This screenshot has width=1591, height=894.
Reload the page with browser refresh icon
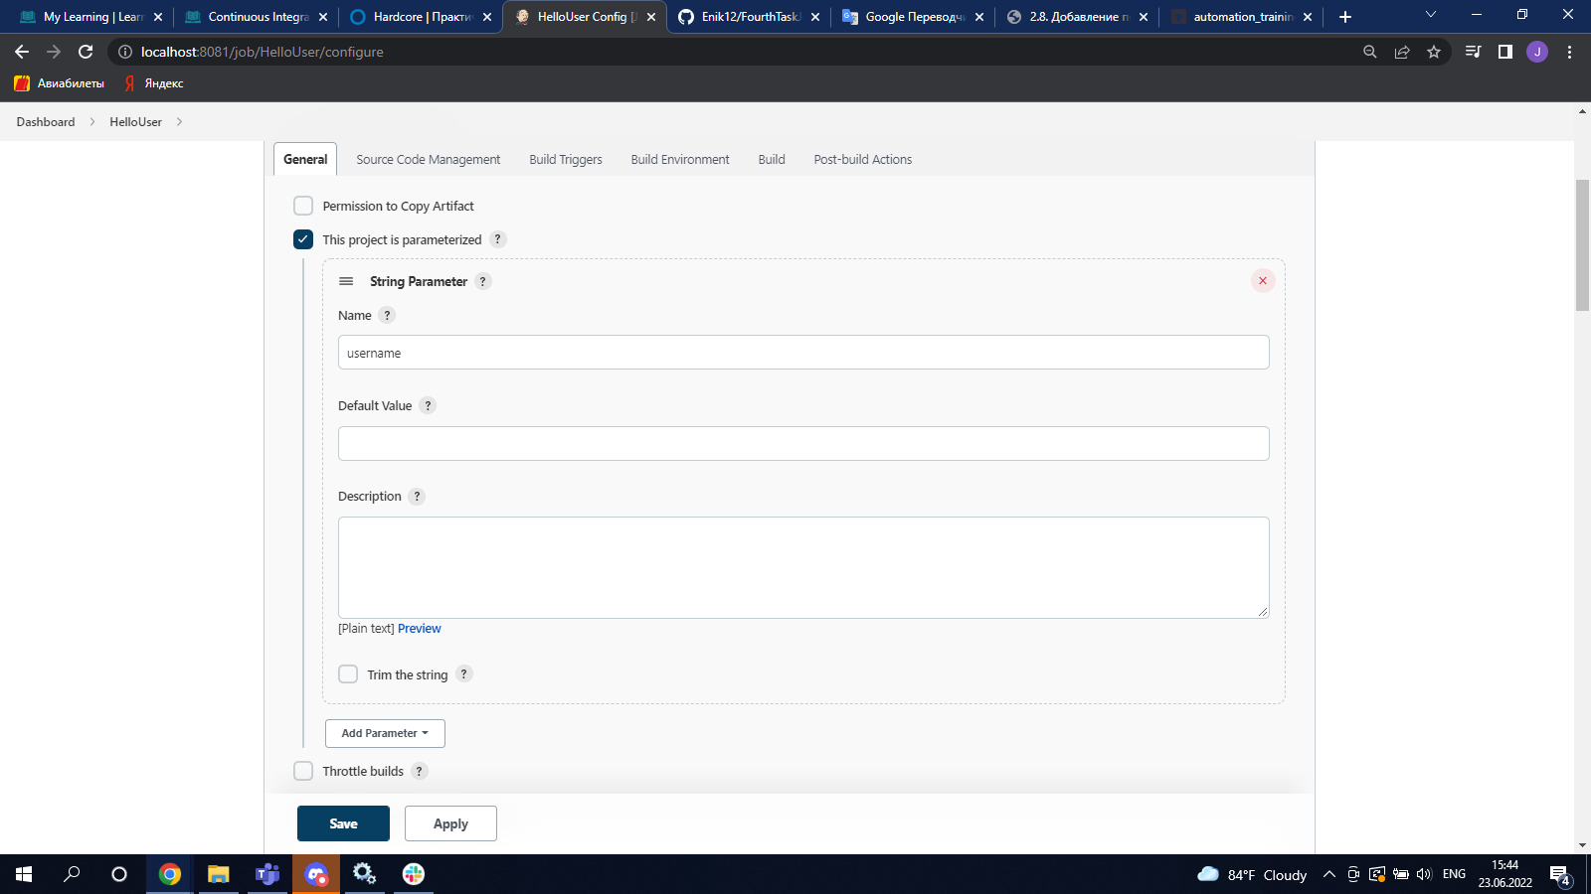click(86, 52)
